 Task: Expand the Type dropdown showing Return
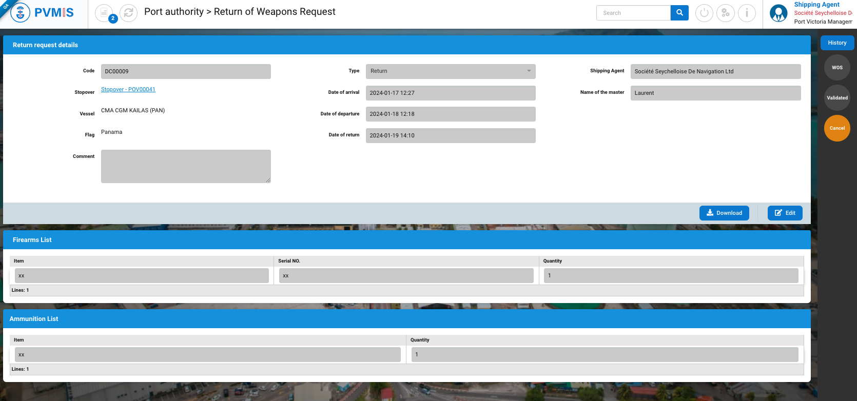click(450, 71)
